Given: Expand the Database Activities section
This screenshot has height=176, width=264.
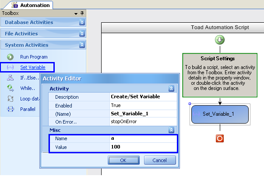Looking at the screenshot, I should click(82, 22).
